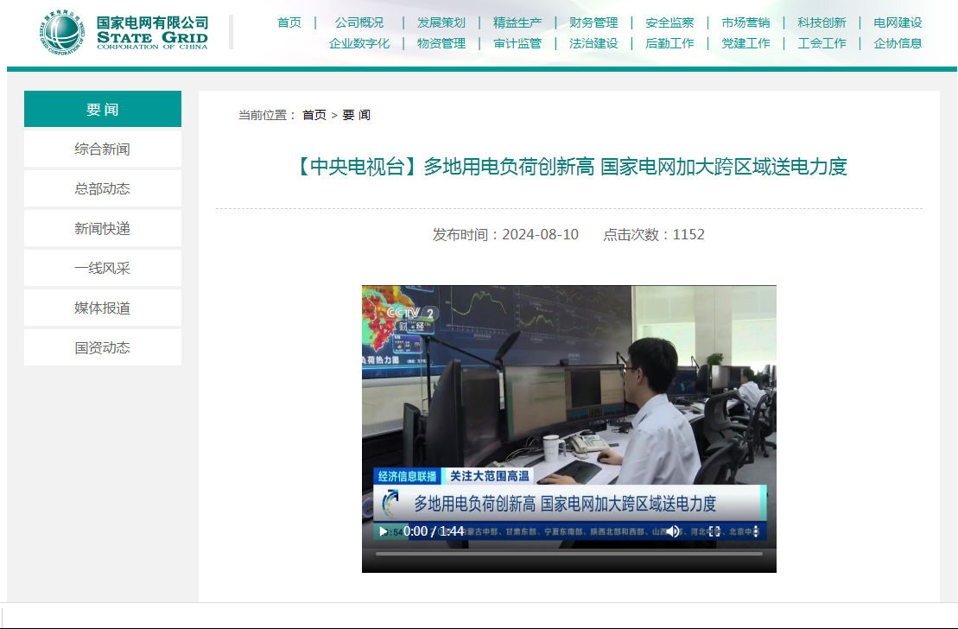The height and width of the screenshot is (629, 958).
Task: Click the video time display 0:00 / 1:44
Action: tap(434, 531)
